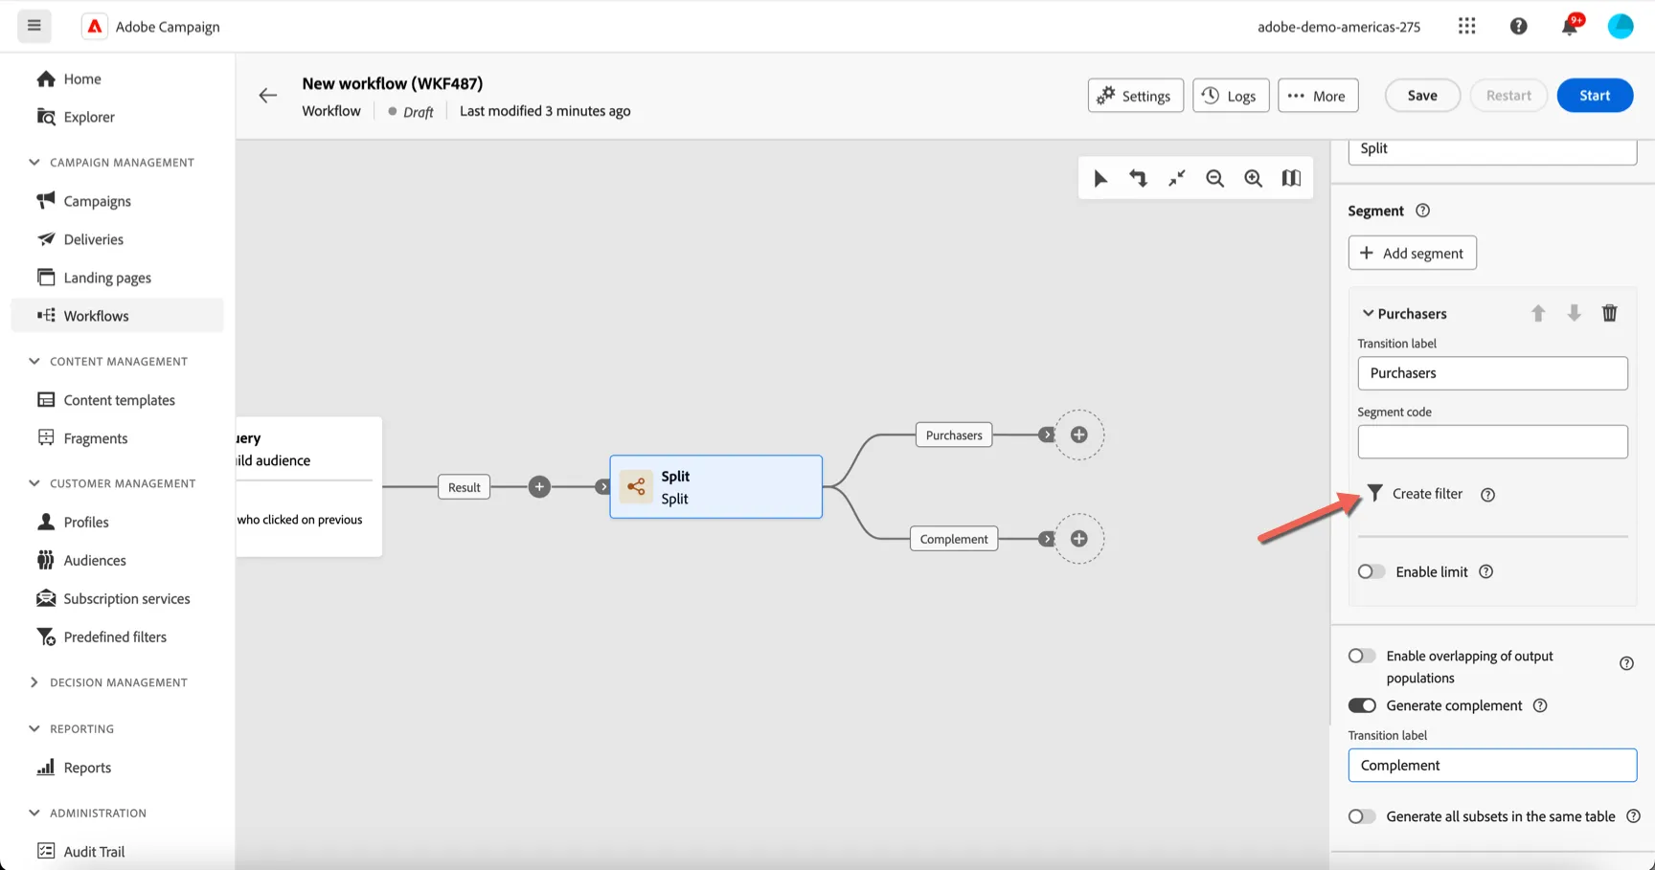The image size is (1655, 870).
Task: Save the workflow
Action: (x=1422, y=95)
